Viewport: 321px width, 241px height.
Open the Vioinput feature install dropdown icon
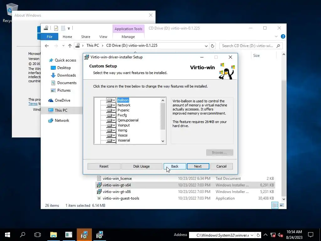(111, 125)
